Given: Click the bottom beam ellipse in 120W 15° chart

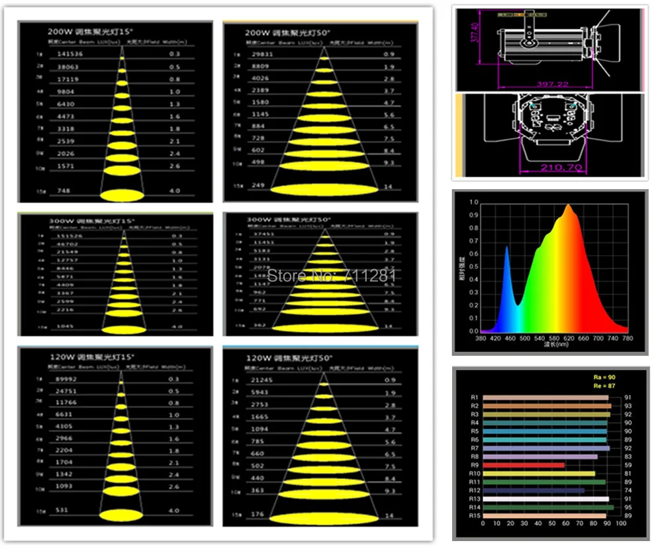Looking at the screenshot, I should 121,515.
